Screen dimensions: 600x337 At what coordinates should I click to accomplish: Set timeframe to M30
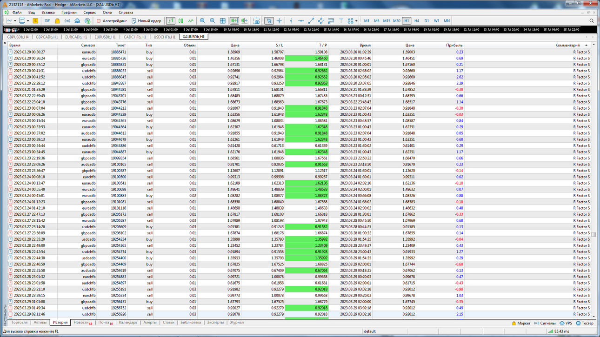(x=397, y=21)
